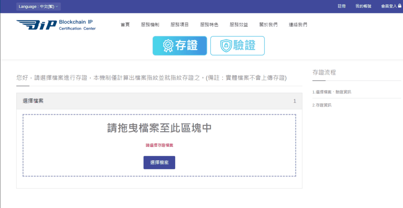Visit the 關於我們 page
Screen dimensions: 403x208
click(268, 25)
